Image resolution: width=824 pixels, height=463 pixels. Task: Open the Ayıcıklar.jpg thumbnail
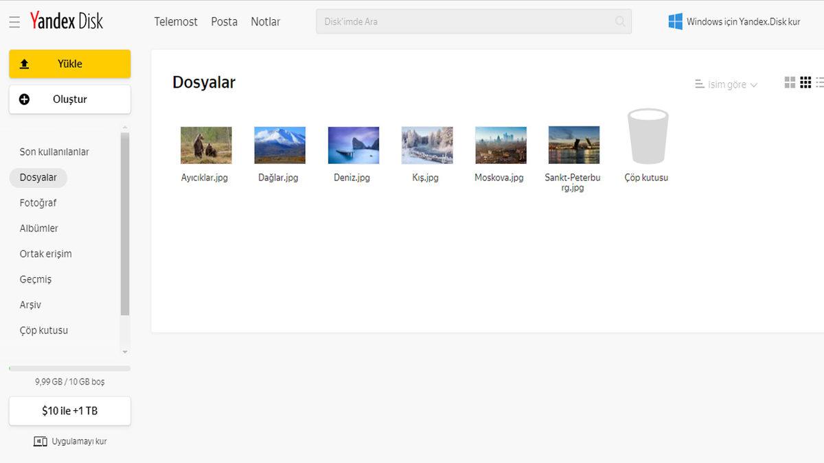[205, 144]
